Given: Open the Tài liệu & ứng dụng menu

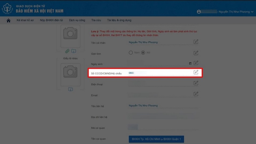Looking at the screenshot, I should (x=119, y=20).
